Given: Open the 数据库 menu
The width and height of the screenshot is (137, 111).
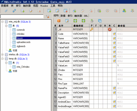Looking at the screenshot, I should click(x=5, y=6).
